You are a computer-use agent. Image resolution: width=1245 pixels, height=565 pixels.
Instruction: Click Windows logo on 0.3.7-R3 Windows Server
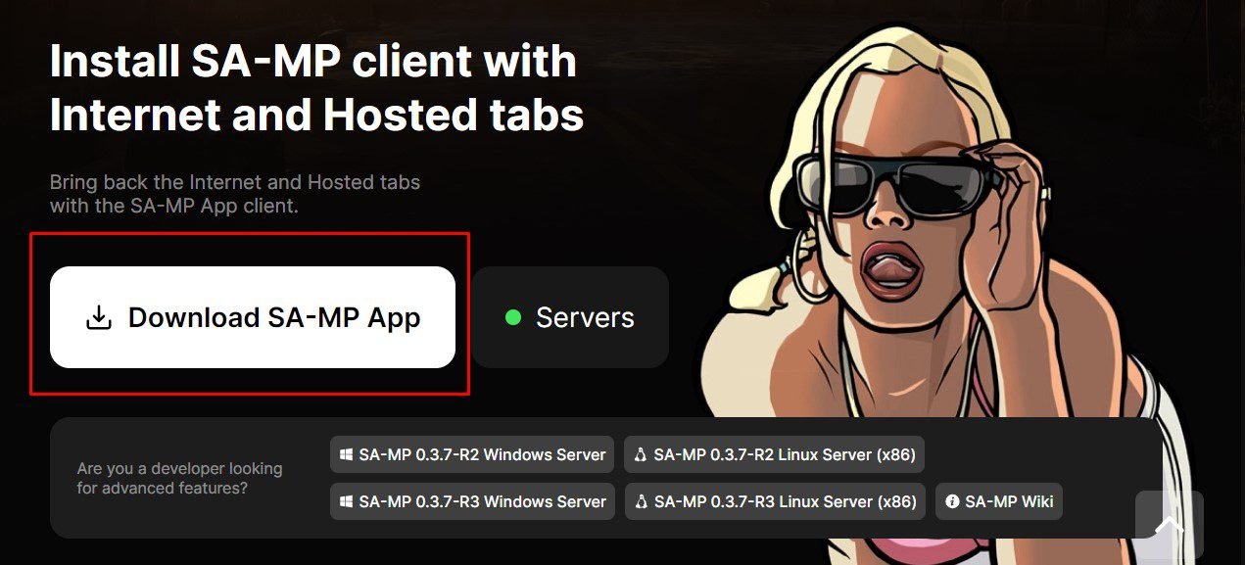[x=346, y=501]
